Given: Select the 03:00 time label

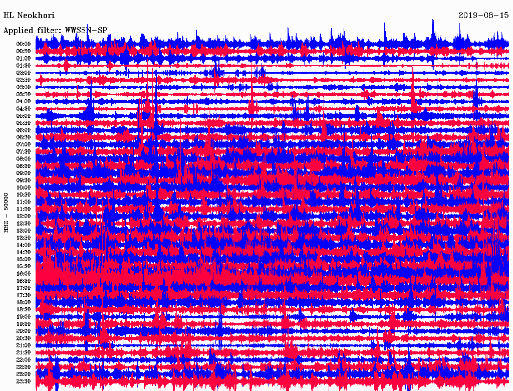Looking at the screenshot, I should pyautogui.click(x=24, y=87).
